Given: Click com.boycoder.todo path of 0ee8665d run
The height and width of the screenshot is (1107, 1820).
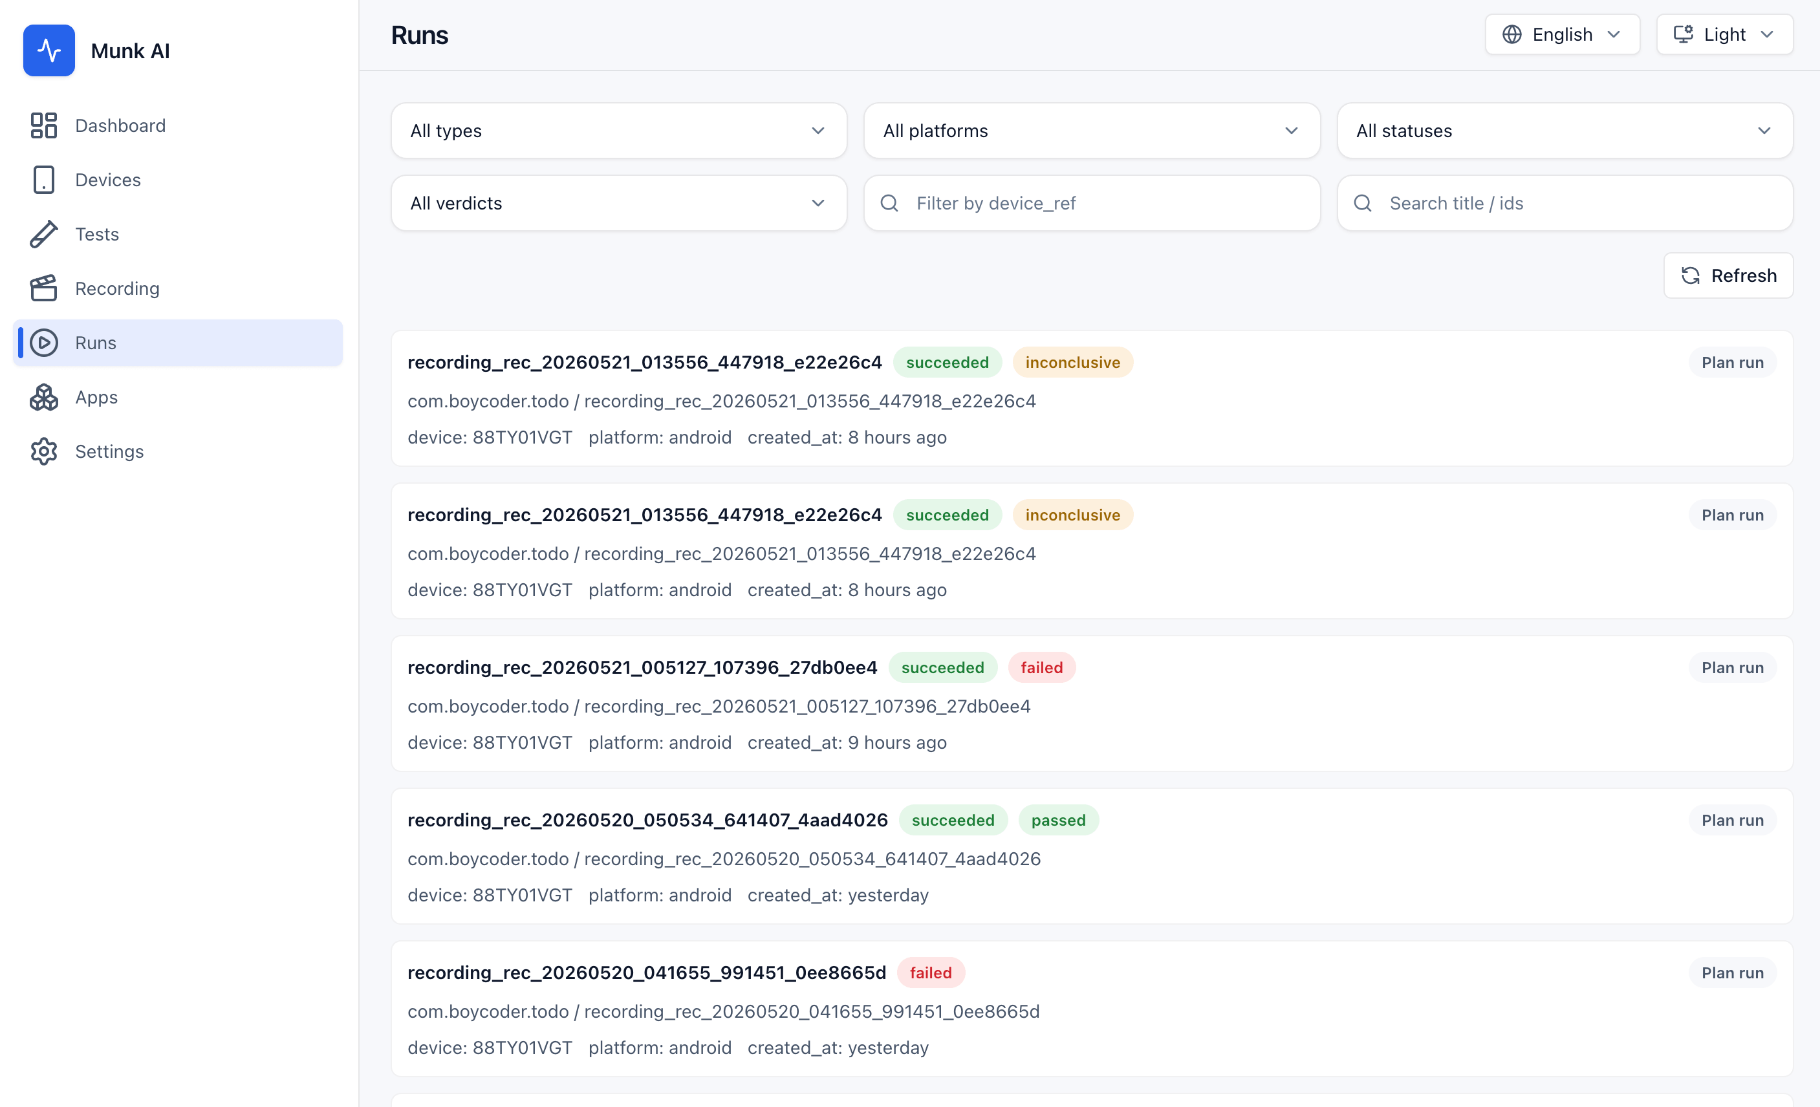Looking at the screenshot, I should (x=723, y=1011).
